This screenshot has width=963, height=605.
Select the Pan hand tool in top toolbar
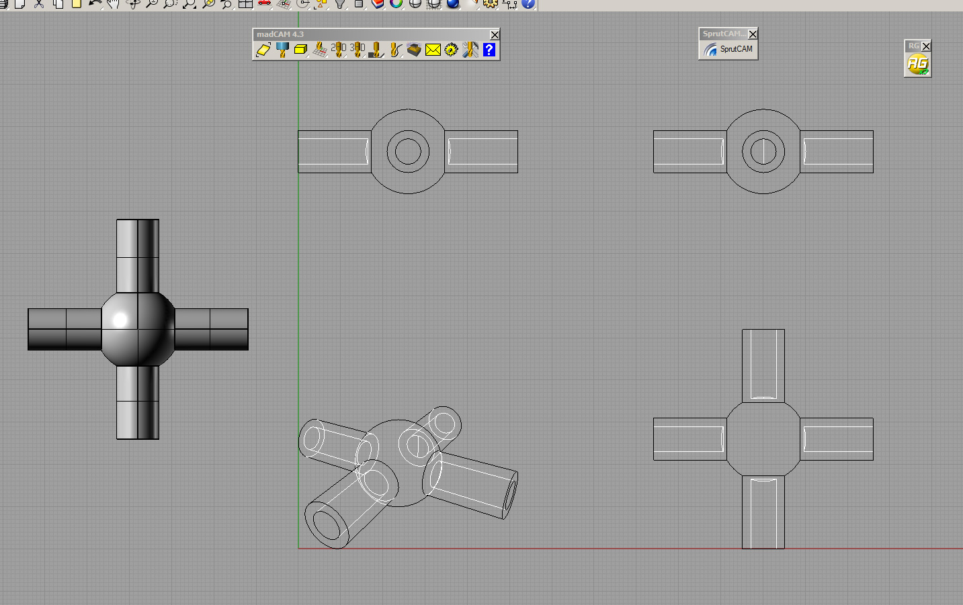tap(113, 4)
